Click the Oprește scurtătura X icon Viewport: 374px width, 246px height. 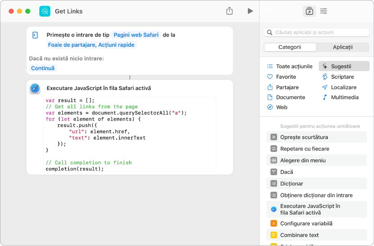coord(274,137)
